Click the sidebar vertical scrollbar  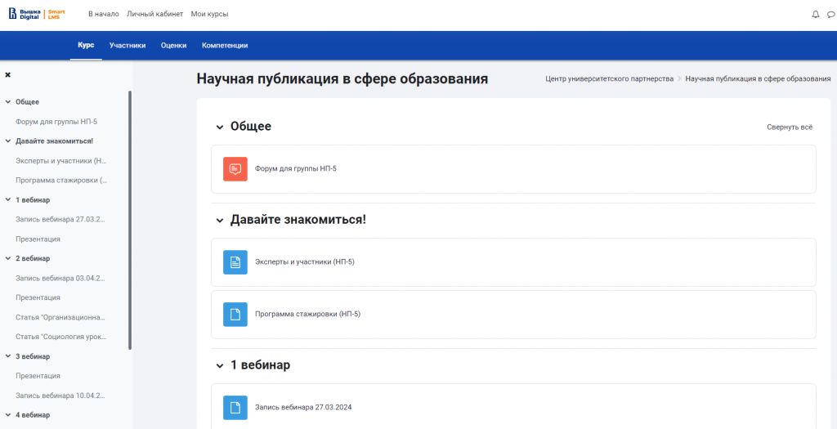coord(130,221)
